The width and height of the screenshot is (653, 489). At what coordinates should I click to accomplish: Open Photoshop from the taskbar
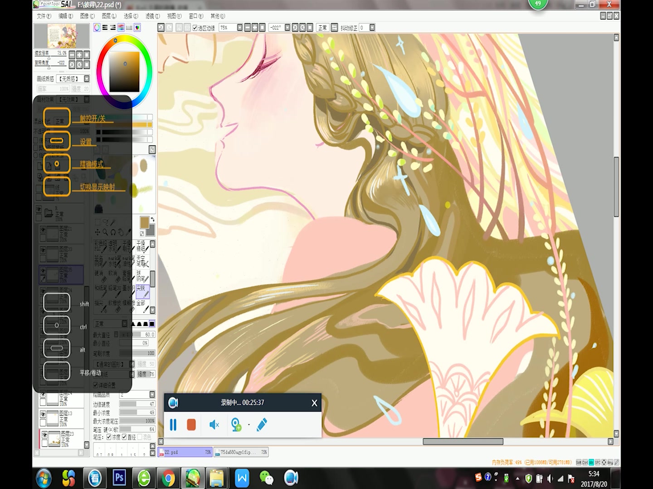(x=119, y=478)
